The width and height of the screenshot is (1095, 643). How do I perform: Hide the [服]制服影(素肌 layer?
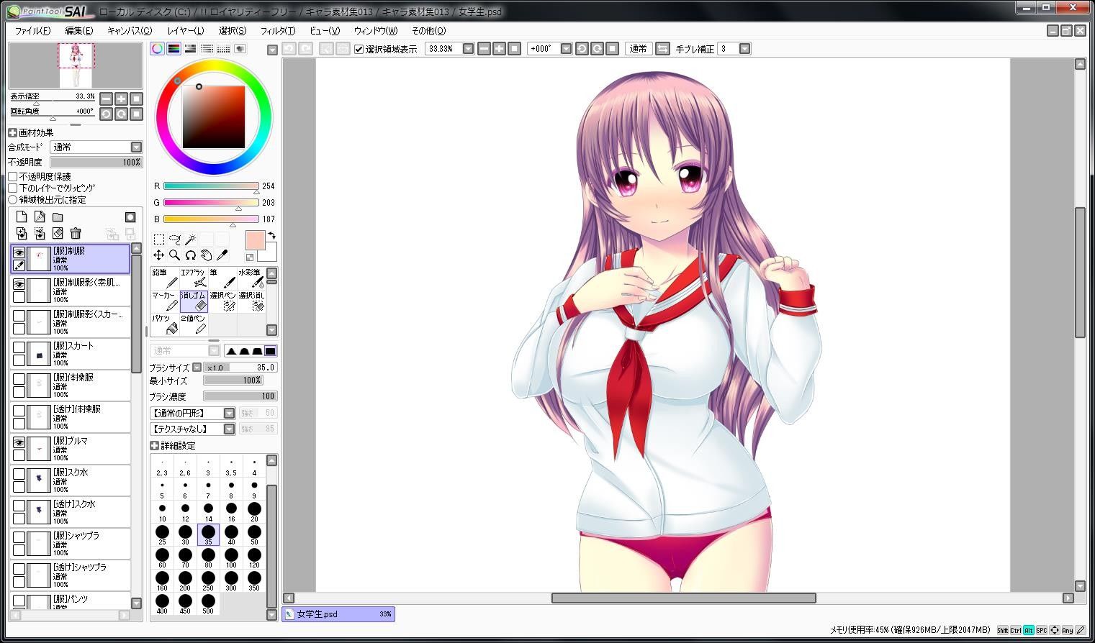pyautogui.click(x=19, y=284)
